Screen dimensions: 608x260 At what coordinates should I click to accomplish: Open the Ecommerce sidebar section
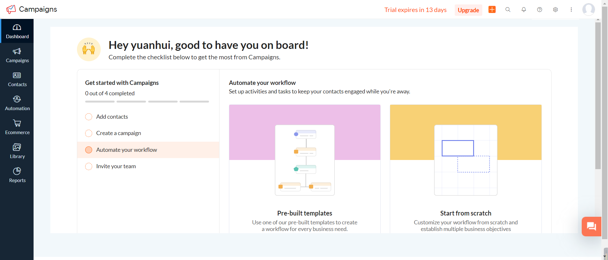click(x=17, y=127)
